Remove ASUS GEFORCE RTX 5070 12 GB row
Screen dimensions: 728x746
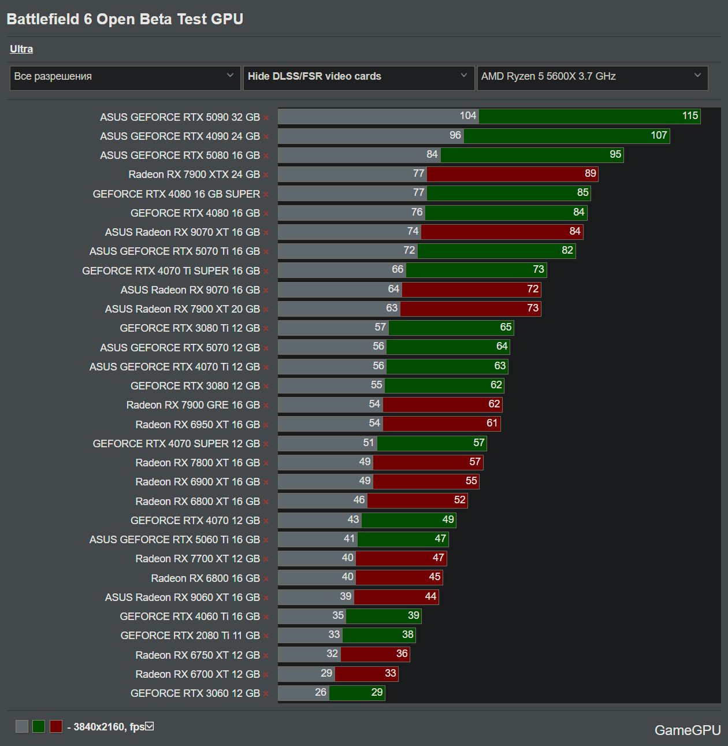(266, 348)
